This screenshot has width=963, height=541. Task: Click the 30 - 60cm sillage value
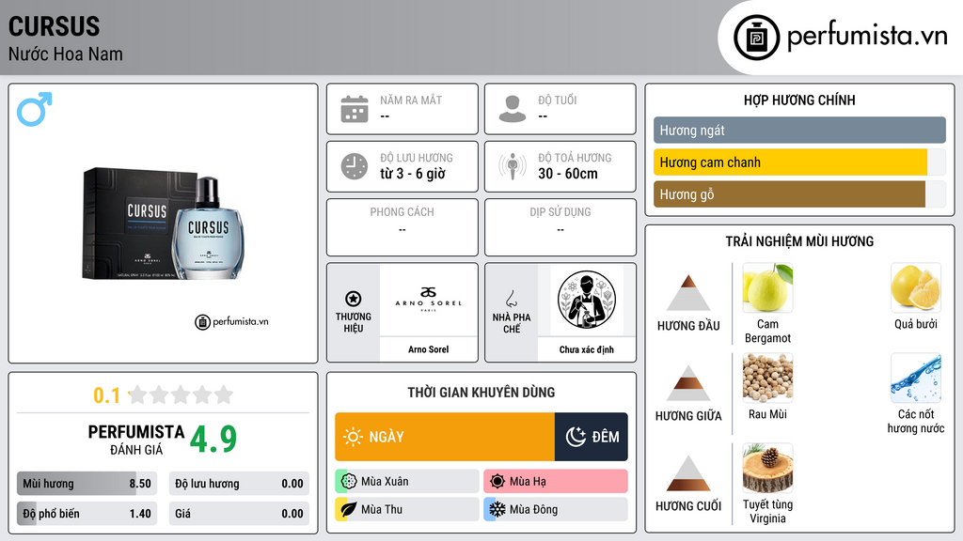(x=568, y=174)
